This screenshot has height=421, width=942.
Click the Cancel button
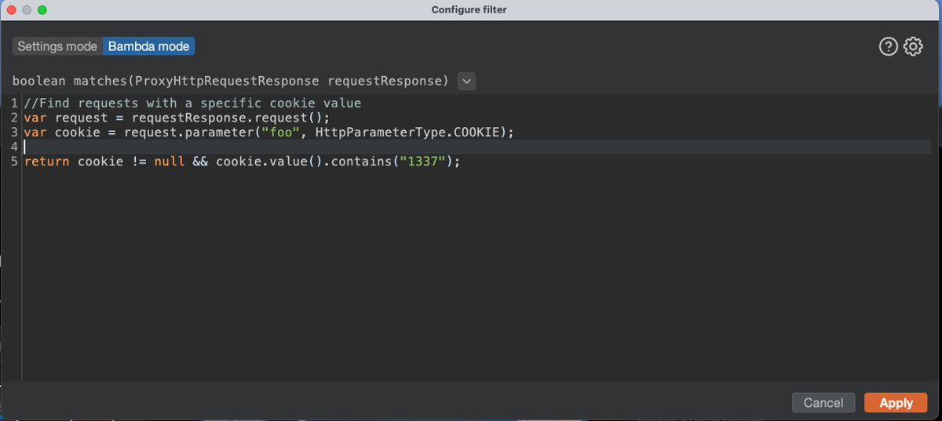(823, 403)
